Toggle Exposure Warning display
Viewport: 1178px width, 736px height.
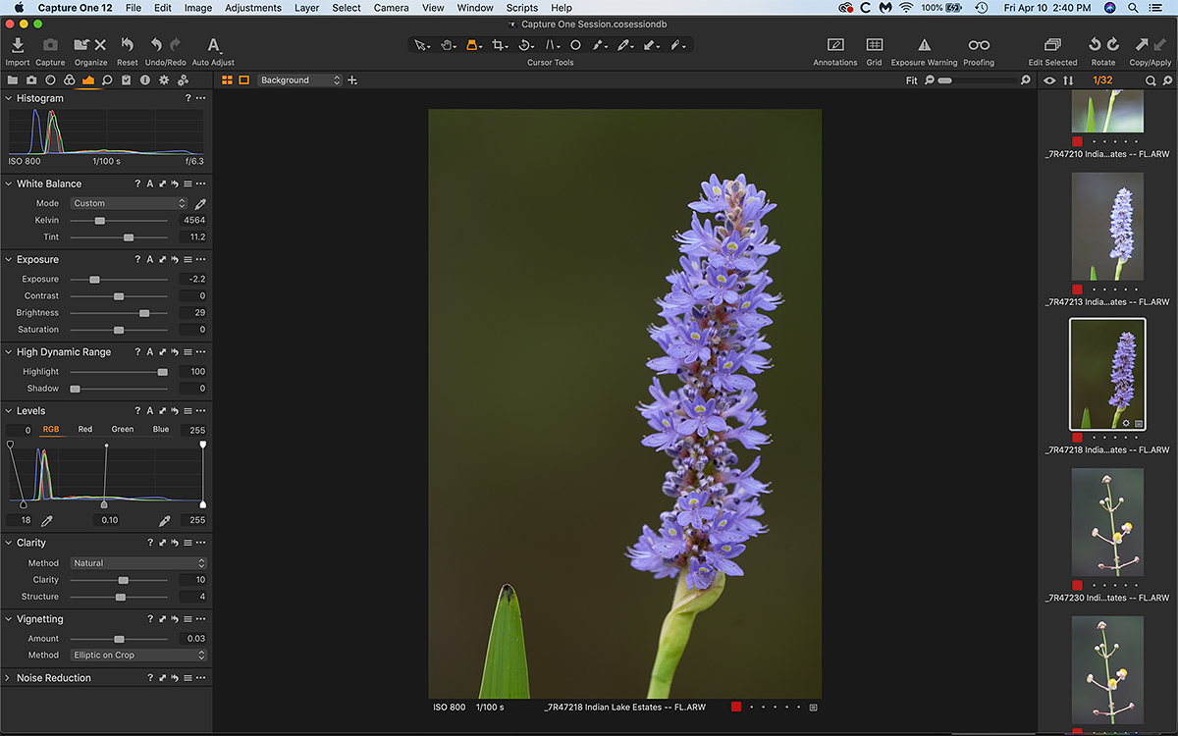tap(924, 45)
